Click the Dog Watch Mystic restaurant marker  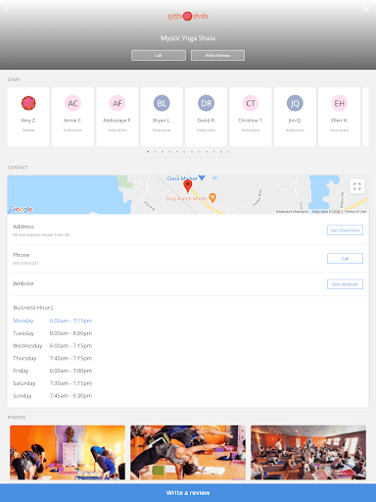coord(212,198)
